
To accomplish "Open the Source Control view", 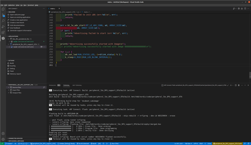I will coord(3,15).
